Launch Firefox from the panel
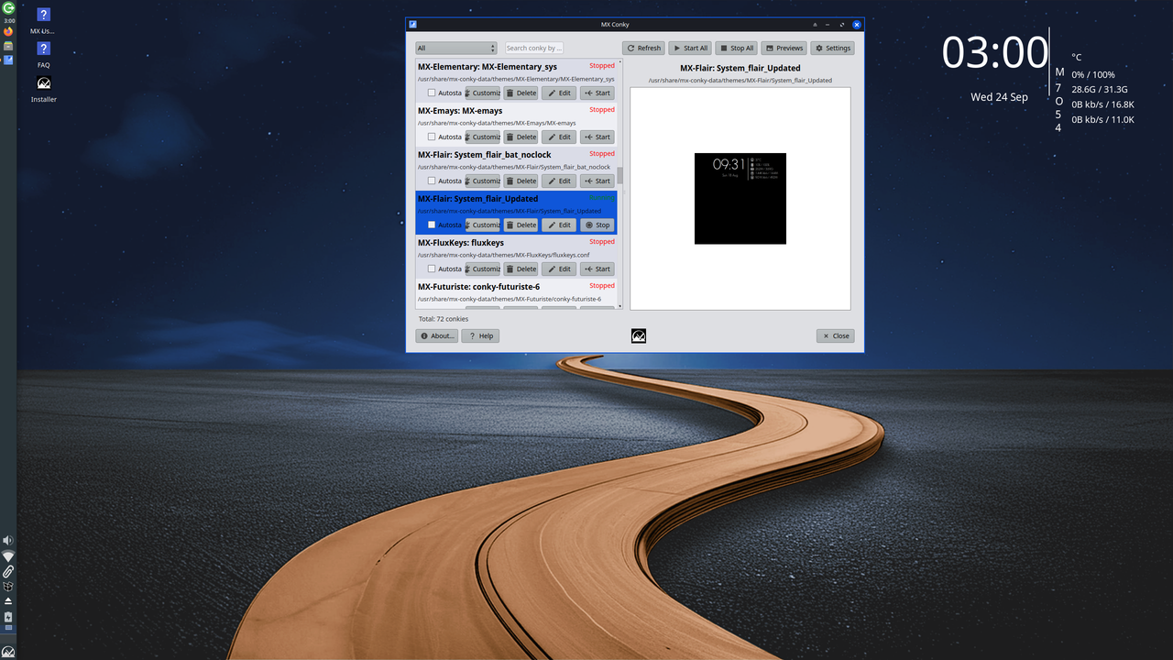The image size is (1173, 660). coord(8,32)
